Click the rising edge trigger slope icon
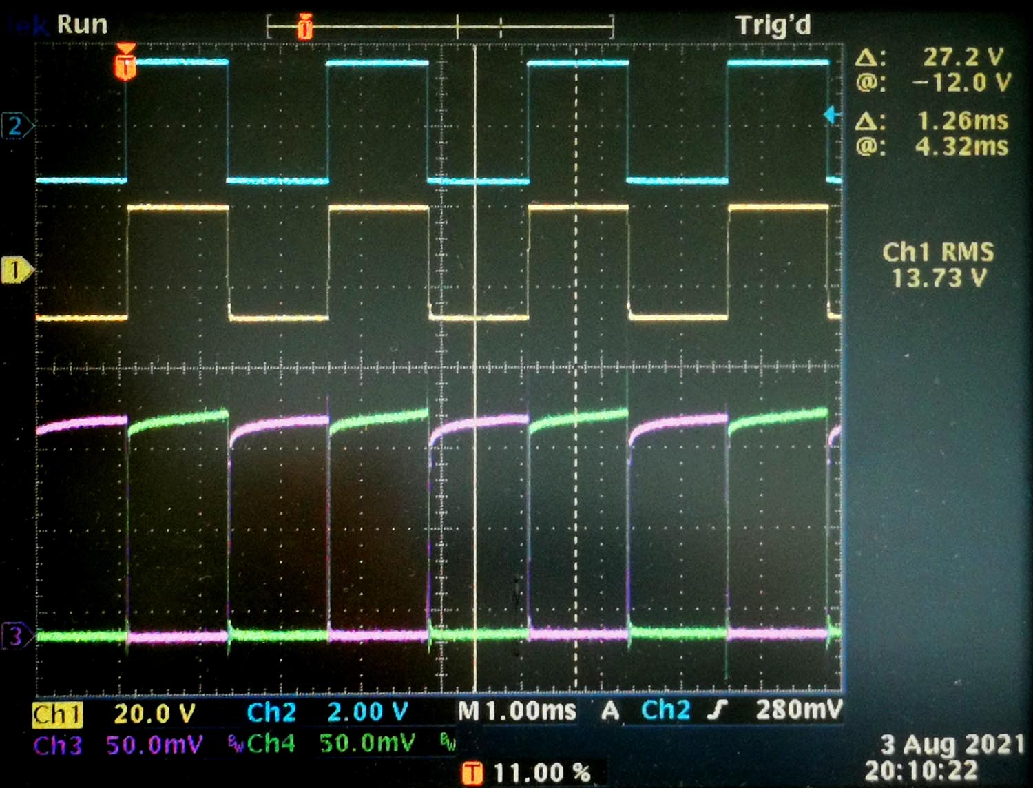 click(x=718, y=710)
